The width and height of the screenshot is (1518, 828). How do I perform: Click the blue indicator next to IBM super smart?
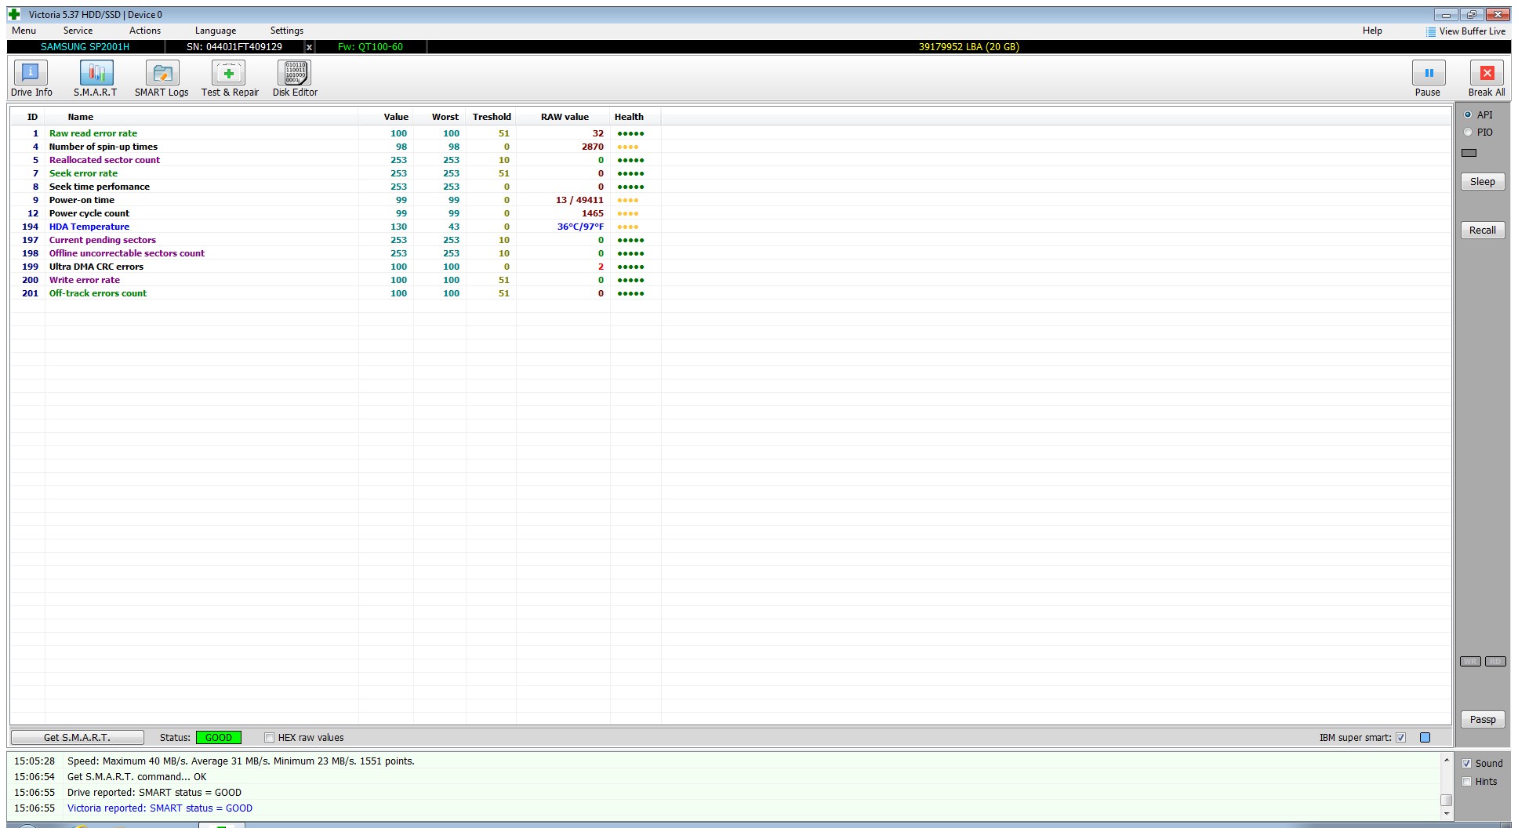coord(1425,737)
